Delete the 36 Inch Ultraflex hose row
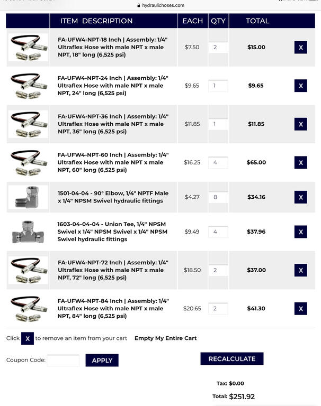The image size is (321, 406). (x=300, y=124)
